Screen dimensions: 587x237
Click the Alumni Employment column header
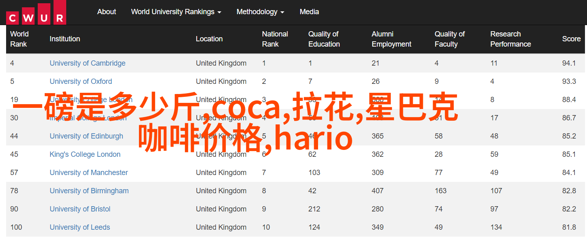392,39
